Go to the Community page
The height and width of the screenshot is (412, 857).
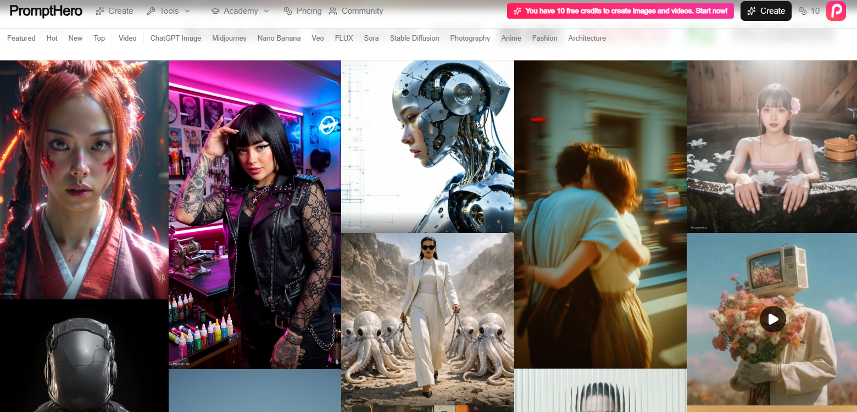[x=355, y=11]
